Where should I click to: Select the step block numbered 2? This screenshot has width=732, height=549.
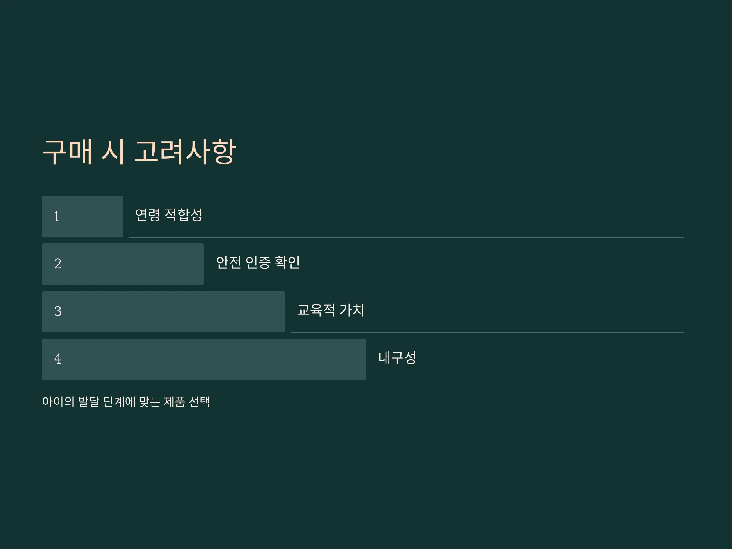click(x=123, y=264)
